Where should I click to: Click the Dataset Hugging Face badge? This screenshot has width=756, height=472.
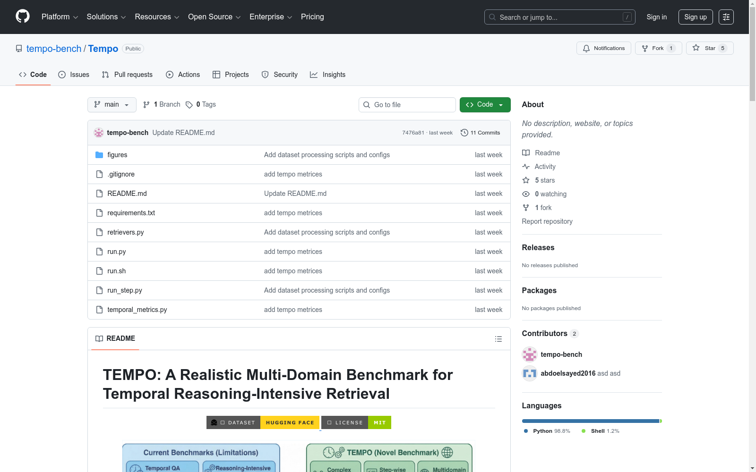point(263,422)
